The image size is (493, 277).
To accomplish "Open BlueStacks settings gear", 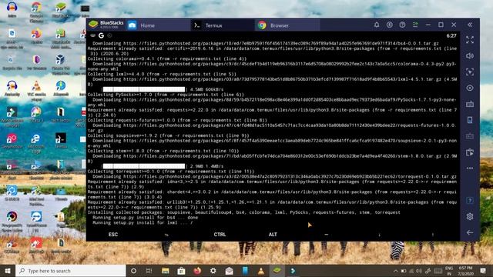I will (x=470, y=216).
